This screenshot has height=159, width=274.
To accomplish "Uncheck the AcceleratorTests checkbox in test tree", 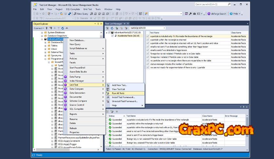I will tap(112, 36).
